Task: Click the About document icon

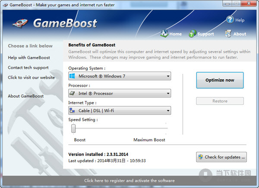Action: pyautogui.click(x=228, y=34)
